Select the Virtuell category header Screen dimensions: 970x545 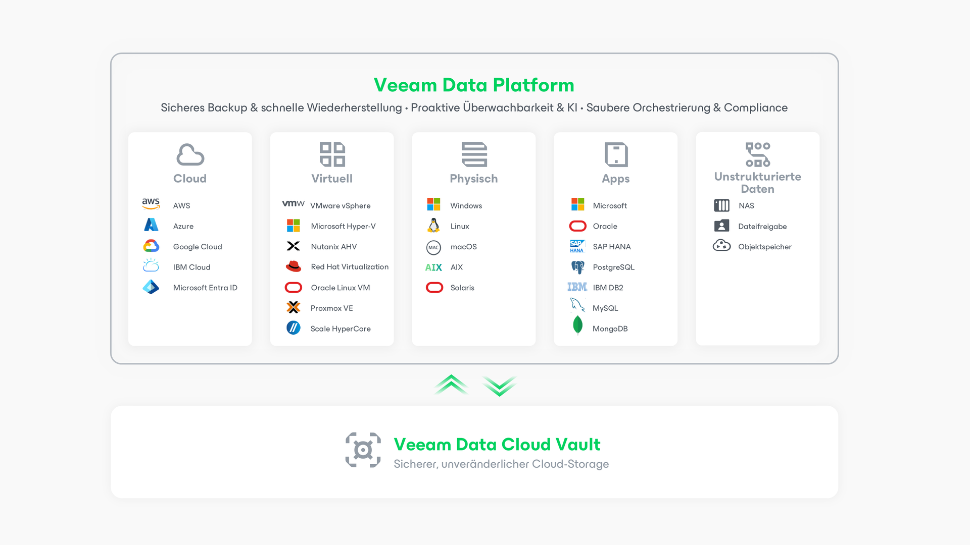coord(332,178)
